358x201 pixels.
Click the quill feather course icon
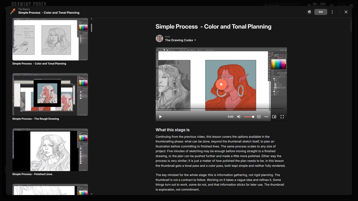click(x=13, y=11)
